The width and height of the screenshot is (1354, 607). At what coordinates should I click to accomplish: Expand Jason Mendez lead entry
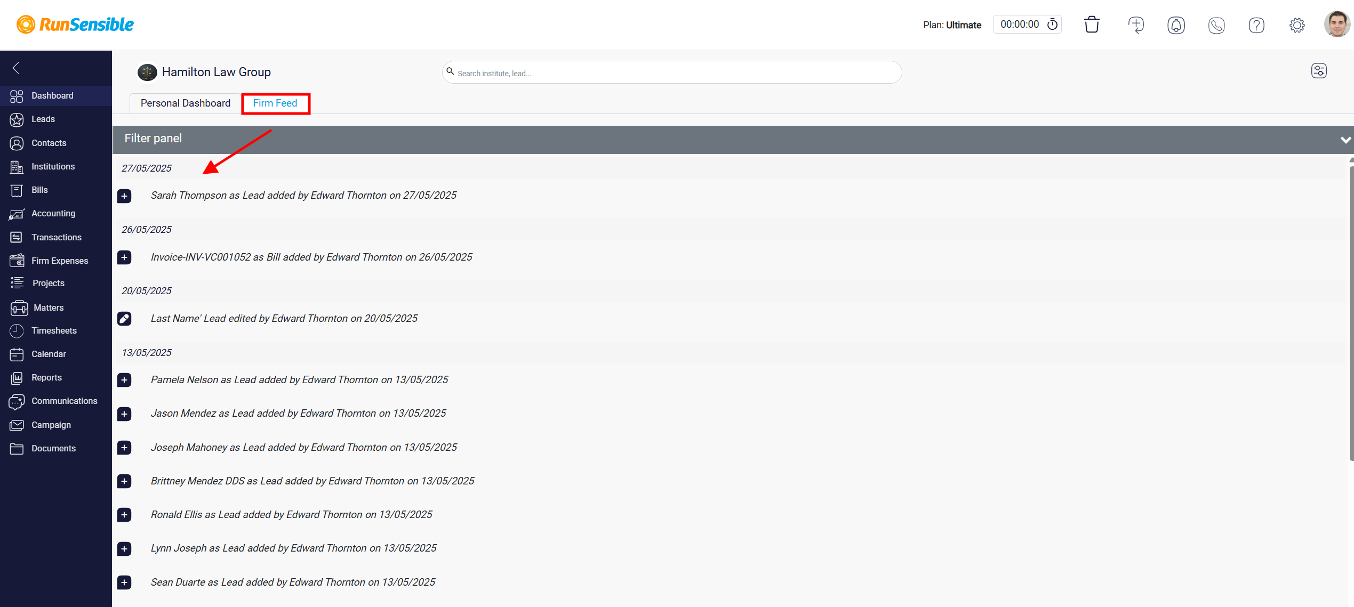124,414
